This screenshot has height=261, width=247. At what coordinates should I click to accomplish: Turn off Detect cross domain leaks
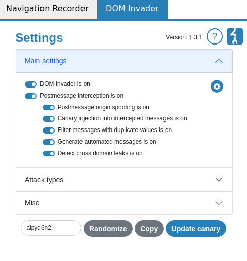coord(49,154)
